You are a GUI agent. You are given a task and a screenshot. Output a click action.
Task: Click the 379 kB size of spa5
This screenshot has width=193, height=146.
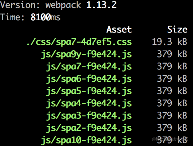172,91
